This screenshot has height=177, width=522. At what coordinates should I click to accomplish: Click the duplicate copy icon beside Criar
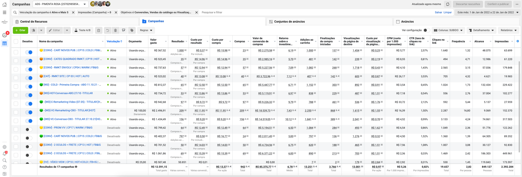point(33,30)
